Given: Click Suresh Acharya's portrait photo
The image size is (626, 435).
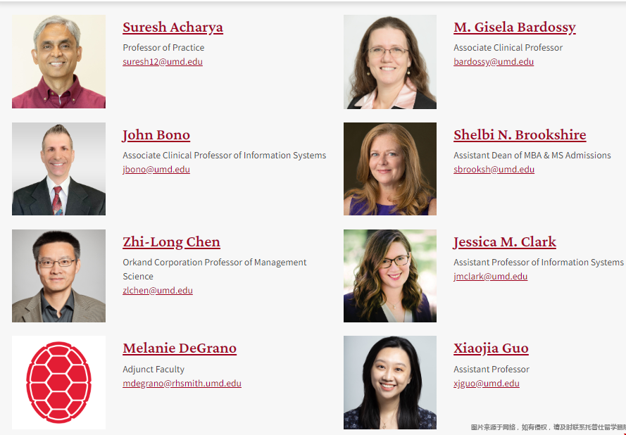Looking at the screenshot, I should point(58,62).
